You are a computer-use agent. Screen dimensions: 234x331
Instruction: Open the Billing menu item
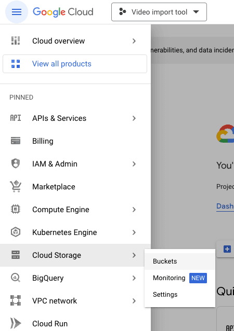[75, 141]
